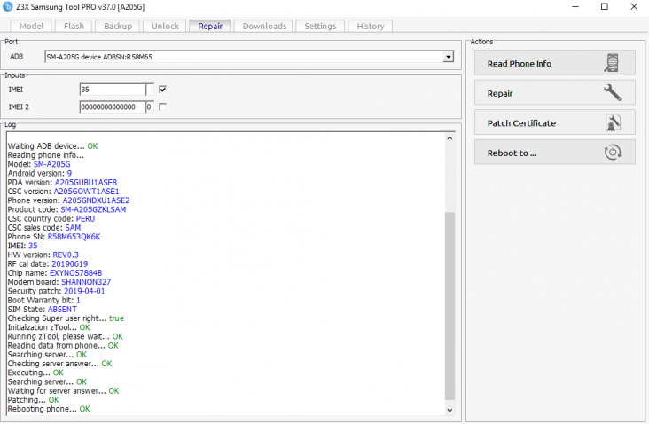Click the IMEI check digit box
Viewport: 649px width, 424px height.
150,90
